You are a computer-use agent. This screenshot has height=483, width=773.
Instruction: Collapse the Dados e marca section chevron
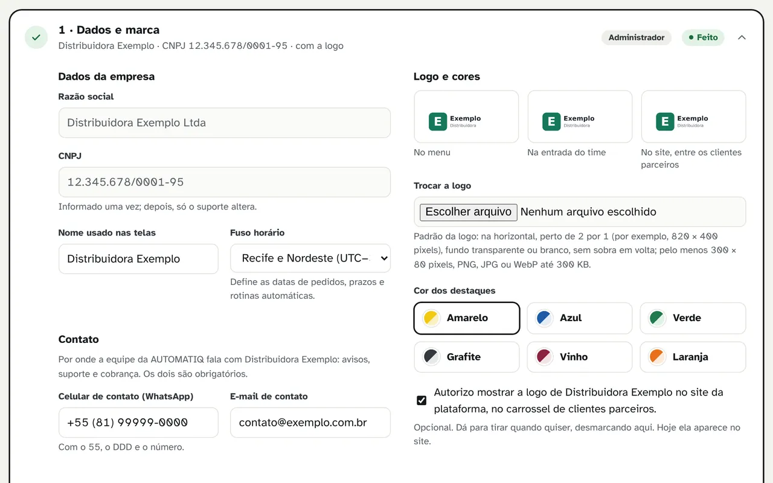742,37
